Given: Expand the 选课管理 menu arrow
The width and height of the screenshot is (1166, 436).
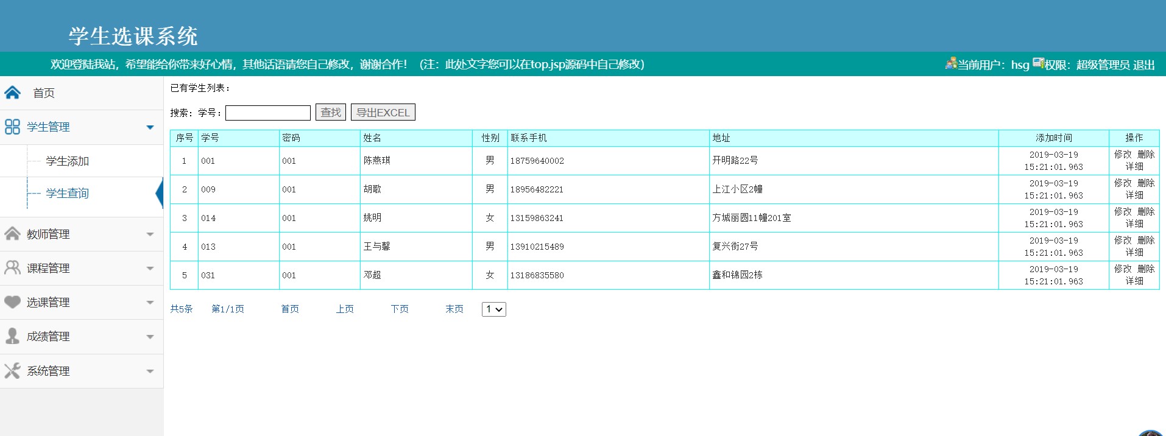Looking at the screenshot, I should (x=150, y=303).
